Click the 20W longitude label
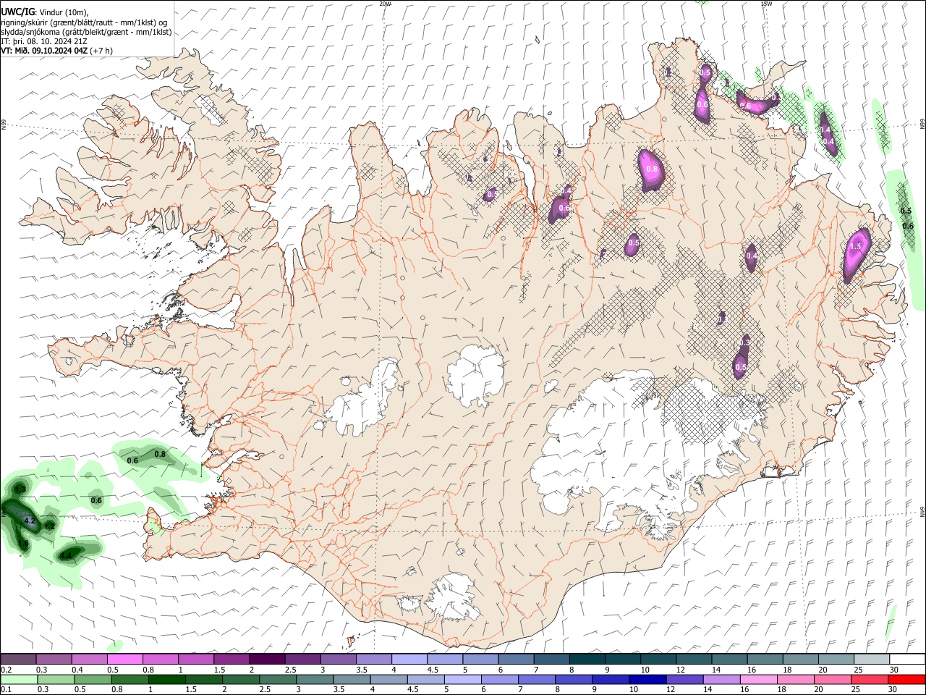The height and width of the screenshot is (695, 926). [x=385, y=4]
